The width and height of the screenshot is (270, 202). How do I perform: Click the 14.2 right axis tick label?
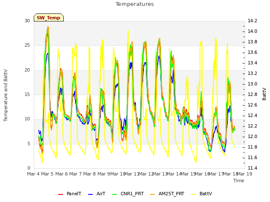pos(252,21)
